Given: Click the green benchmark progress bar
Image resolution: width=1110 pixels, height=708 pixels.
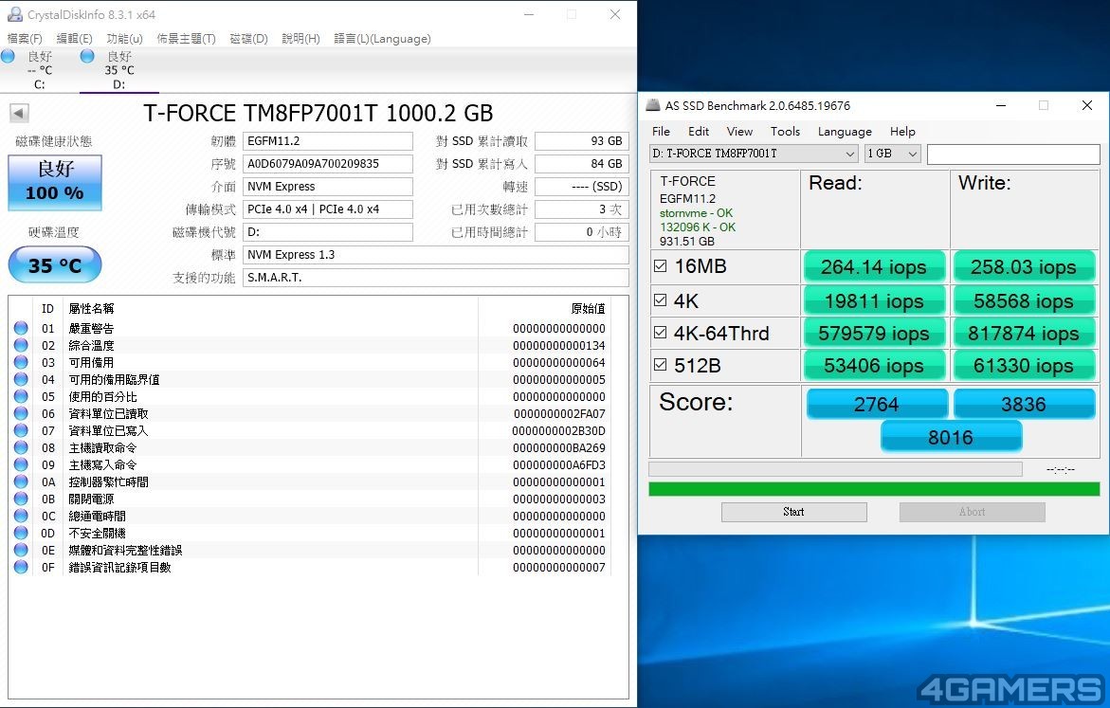Looking at the screenshot, I should [874, 489].
